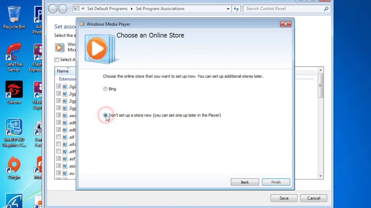Open the Garena desktop shortcut
This screenshot has height=208, width=371.
[x=14, y=92]
